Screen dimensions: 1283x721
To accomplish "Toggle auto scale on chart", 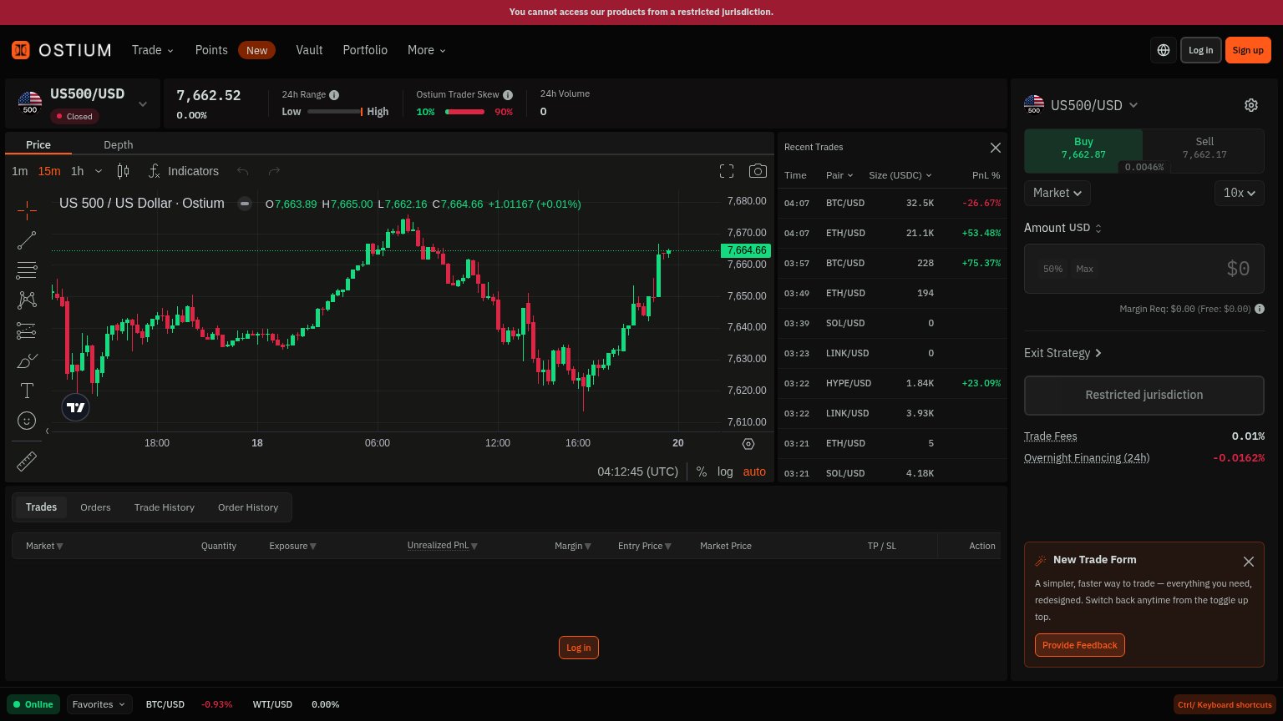I will [x=754, y=471].
